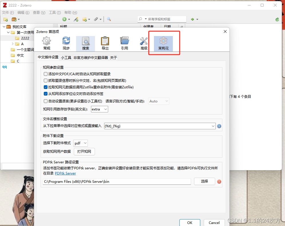Open the PDFtk Server link
This screenshot has width=285, height=226.
[65, 173]
